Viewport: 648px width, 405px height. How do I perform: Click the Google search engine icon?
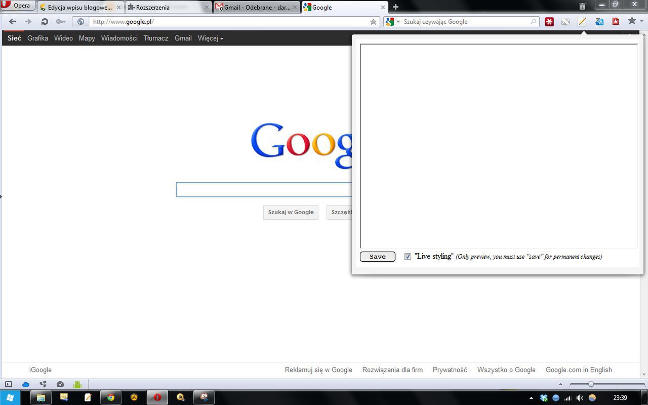point(389,22)
